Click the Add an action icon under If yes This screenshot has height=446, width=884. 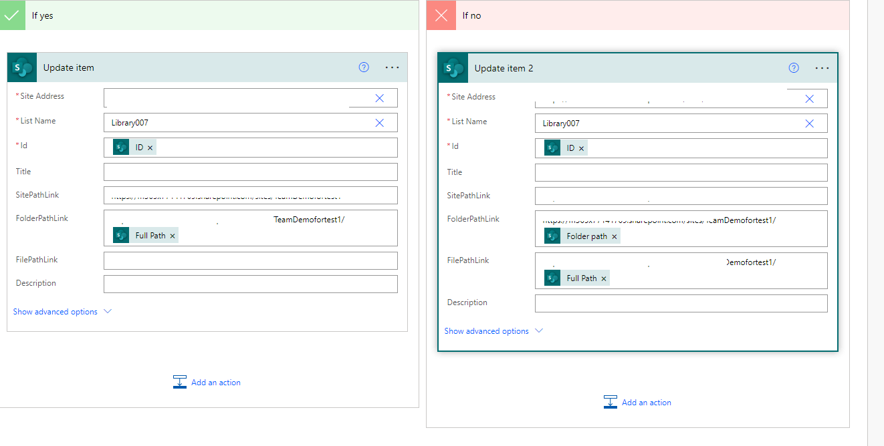(179, 382)
